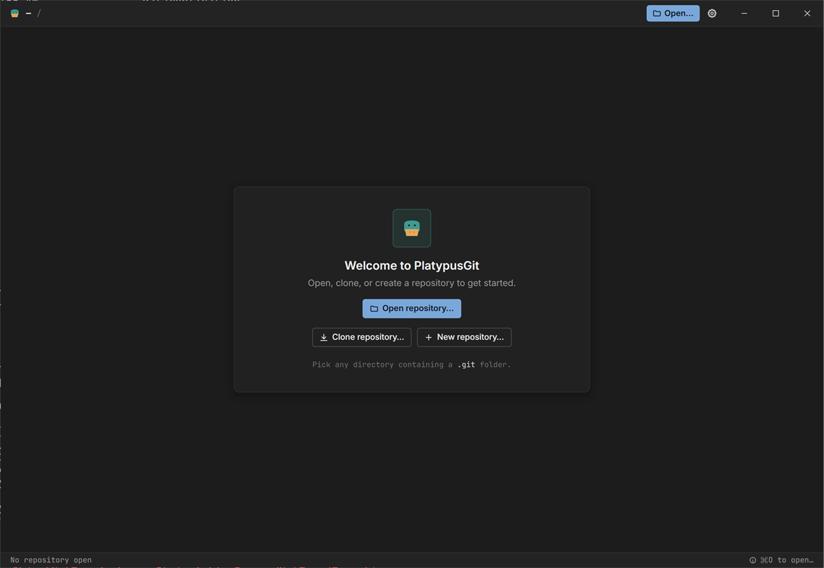This screenshot has width=824, height=568.
Task: Close the PlatypusGit window
Action: (807, 13)
